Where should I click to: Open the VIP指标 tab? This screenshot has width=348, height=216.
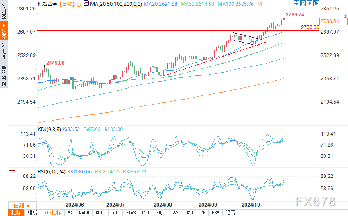(x=52, y=213)
